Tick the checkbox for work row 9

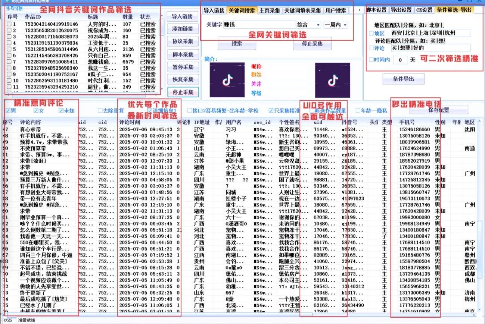[9, 74]
